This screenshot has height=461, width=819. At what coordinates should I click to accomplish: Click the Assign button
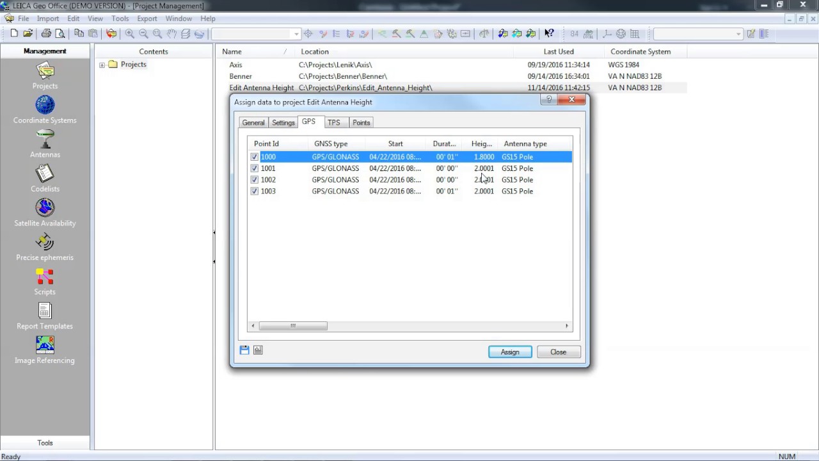[x=510, y=352]
